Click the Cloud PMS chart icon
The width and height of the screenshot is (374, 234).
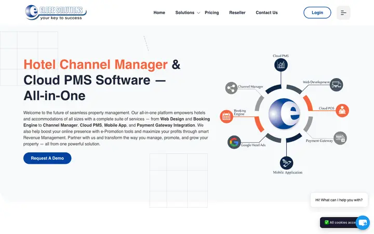click(x=280, y=65)
